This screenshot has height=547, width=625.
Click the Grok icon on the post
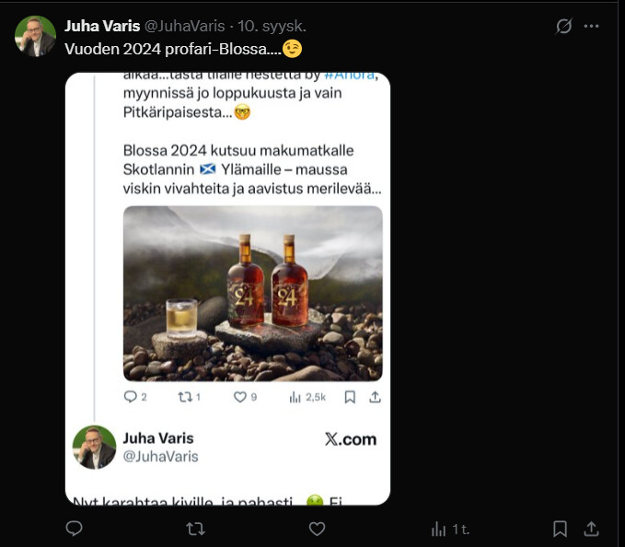564,27
